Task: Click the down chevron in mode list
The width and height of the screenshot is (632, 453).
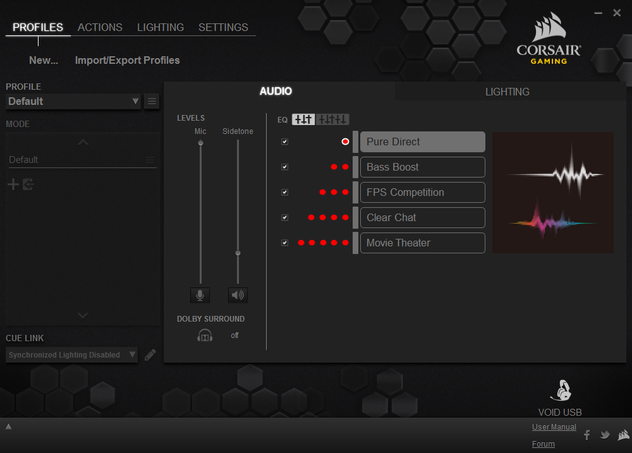Action: [83, 315]
